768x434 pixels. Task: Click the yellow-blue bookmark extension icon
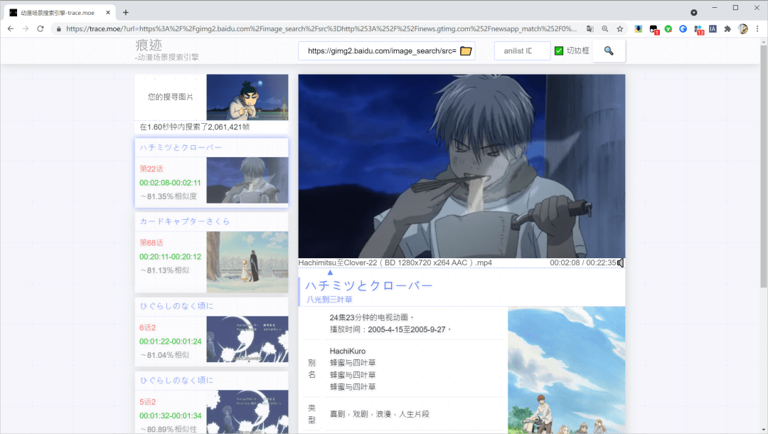click(x=638, y=29)
